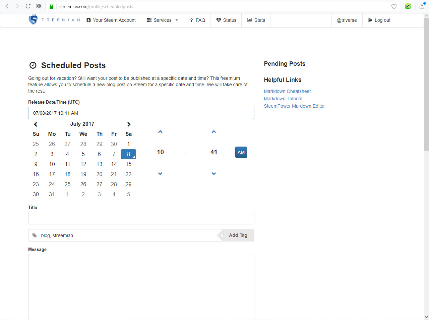Toggle AM/PM button
The image size is (429, 320).
(x=241, y=152)
